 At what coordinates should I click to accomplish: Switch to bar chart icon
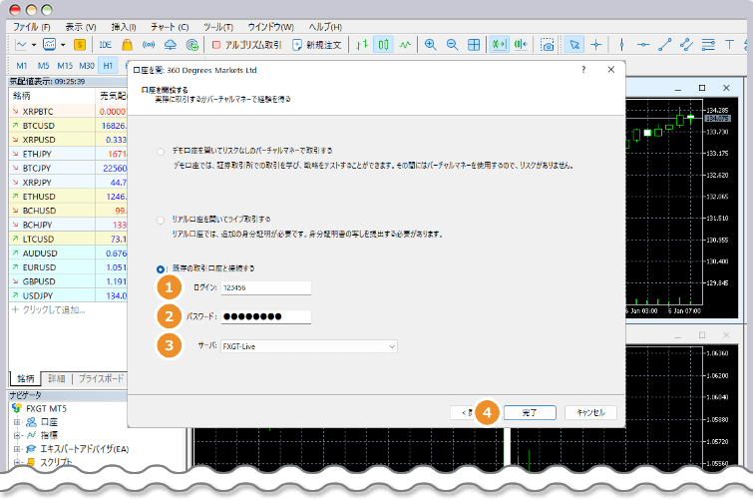coord(362,45)
